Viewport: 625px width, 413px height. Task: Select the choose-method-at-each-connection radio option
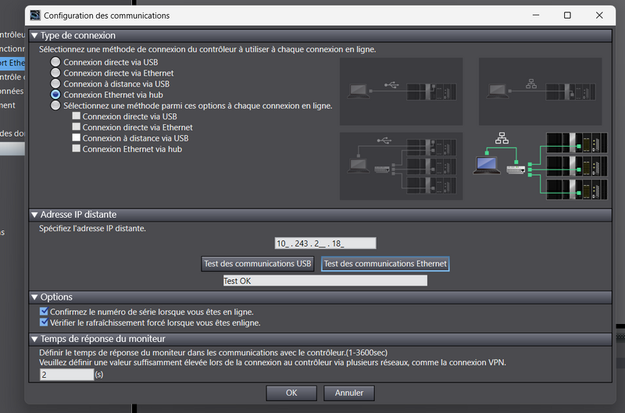click(55, 105)
